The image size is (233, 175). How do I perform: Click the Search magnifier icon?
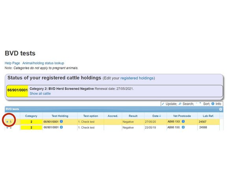tap(180, 104)
